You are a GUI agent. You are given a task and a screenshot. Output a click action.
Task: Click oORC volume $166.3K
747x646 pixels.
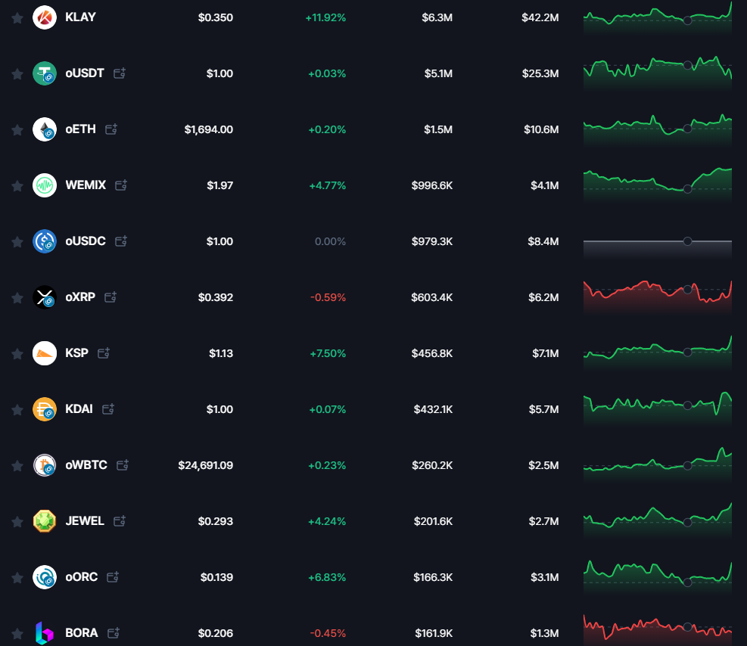point(433,577)
